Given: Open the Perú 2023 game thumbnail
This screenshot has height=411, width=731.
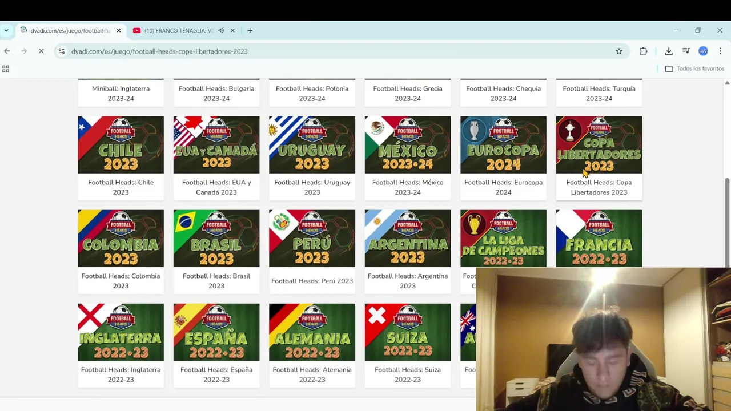Looking at the screenshot, I should (x=312, y=239).
